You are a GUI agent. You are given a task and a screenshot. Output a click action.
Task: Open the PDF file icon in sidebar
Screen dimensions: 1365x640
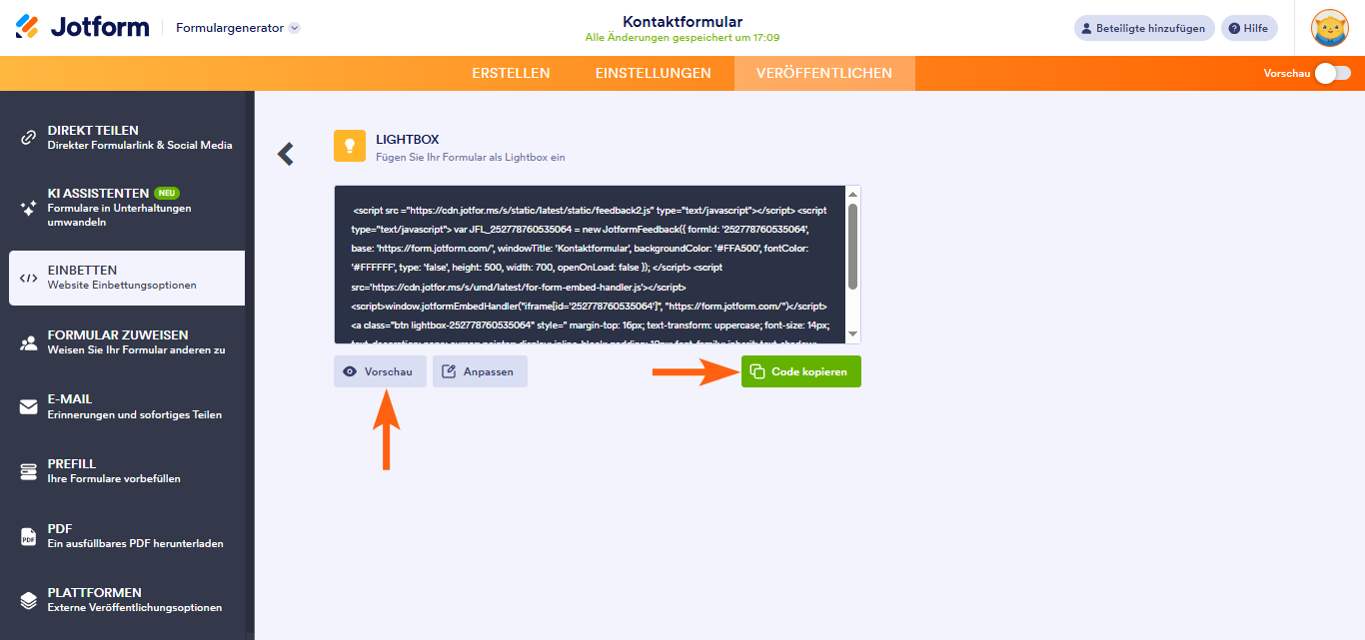coord(29,536)
